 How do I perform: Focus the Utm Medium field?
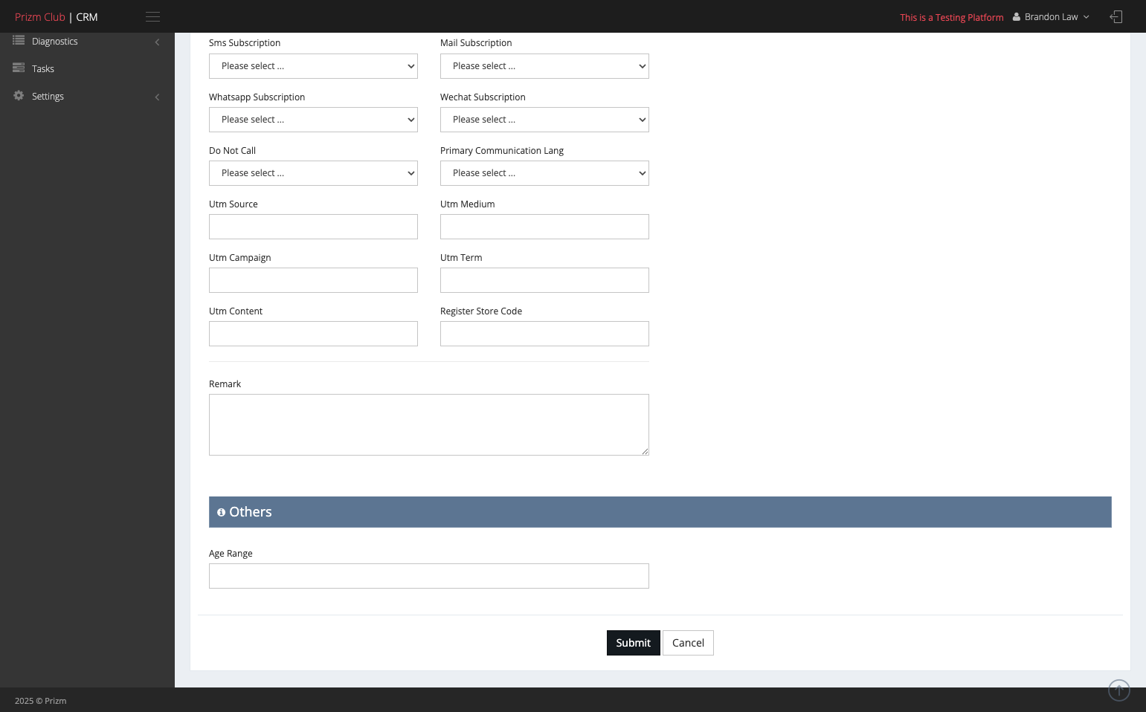tap(544, 227)
